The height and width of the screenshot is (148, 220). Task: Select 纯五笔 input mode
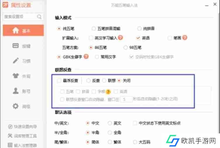(59, 29)
